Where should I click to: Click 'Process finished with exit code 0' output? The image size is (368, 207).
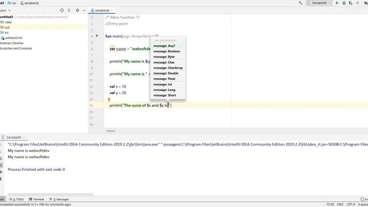(x=36, y=170)
